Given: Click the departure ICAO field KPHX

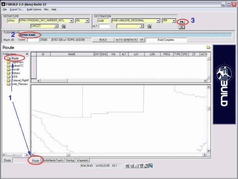Looking at the screenshot, I should [12, 21].
